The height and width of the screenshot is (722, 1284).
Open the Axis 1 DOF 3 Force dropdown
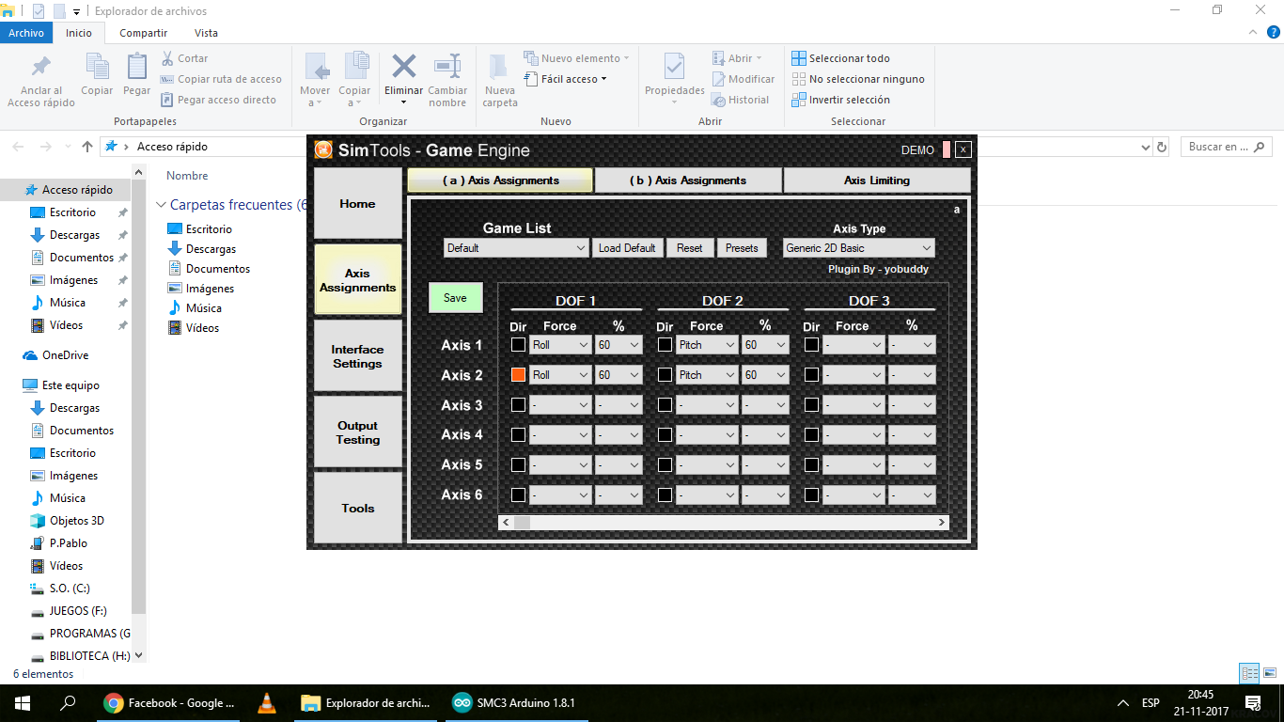tap(853, 345)
